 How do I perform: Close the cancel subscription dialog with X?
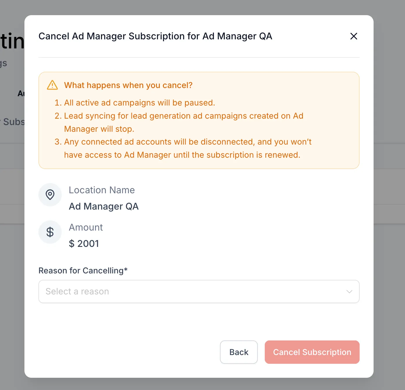[x=354, y=36]
